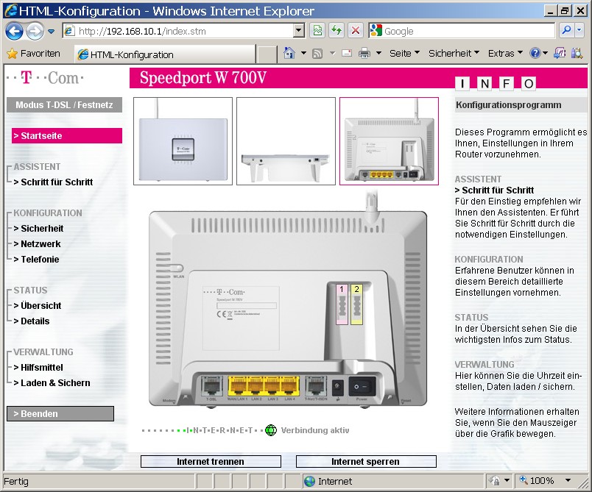The width and height of the screenshot is (592, 492).
Task: Click the address bar URL field
Action: [x=178, y=31]
